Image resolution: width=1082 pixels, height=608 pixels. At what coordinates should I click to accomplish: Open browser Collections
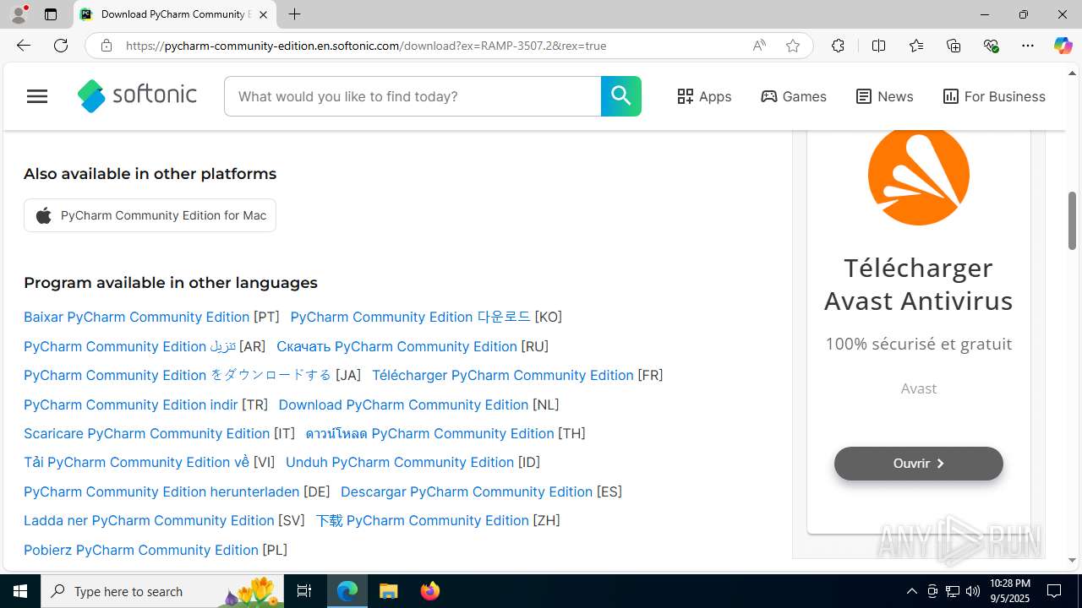tap(954, 46)
